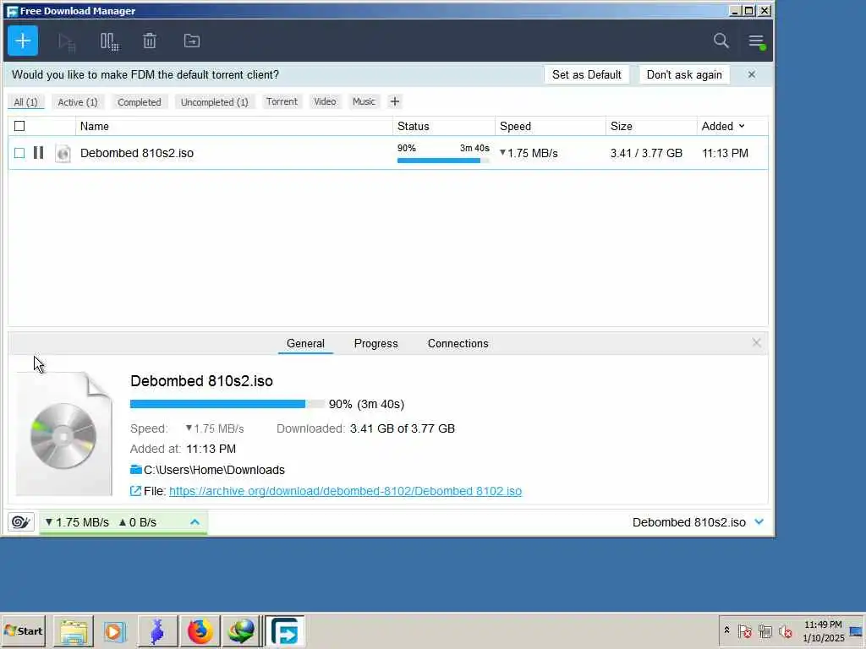Click the upload speed 0 B/s in status bar

[x=138, y=522]
